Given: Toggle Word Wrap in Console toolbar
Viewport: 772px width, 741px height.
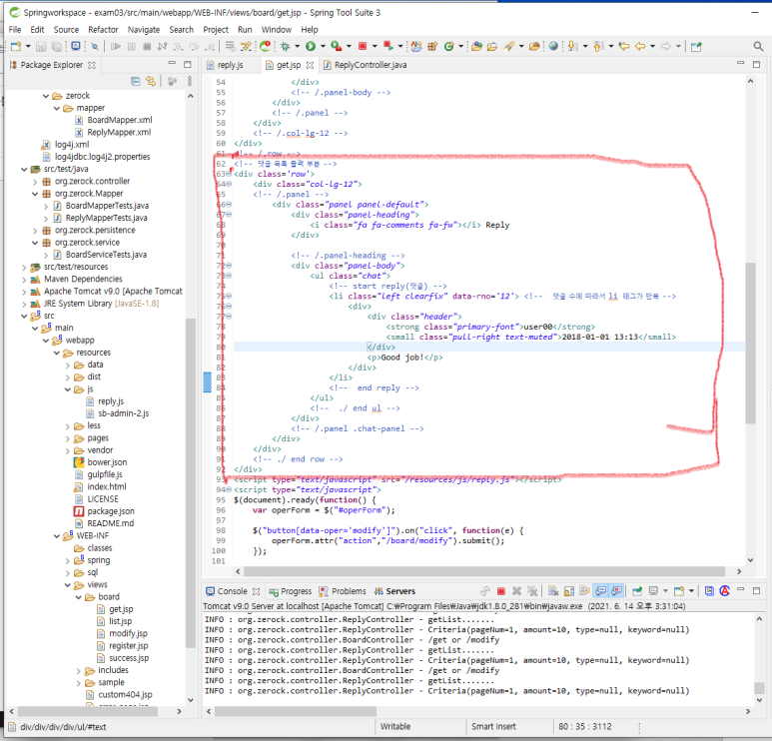Looking at the screenshot, I should coord(584,591).
